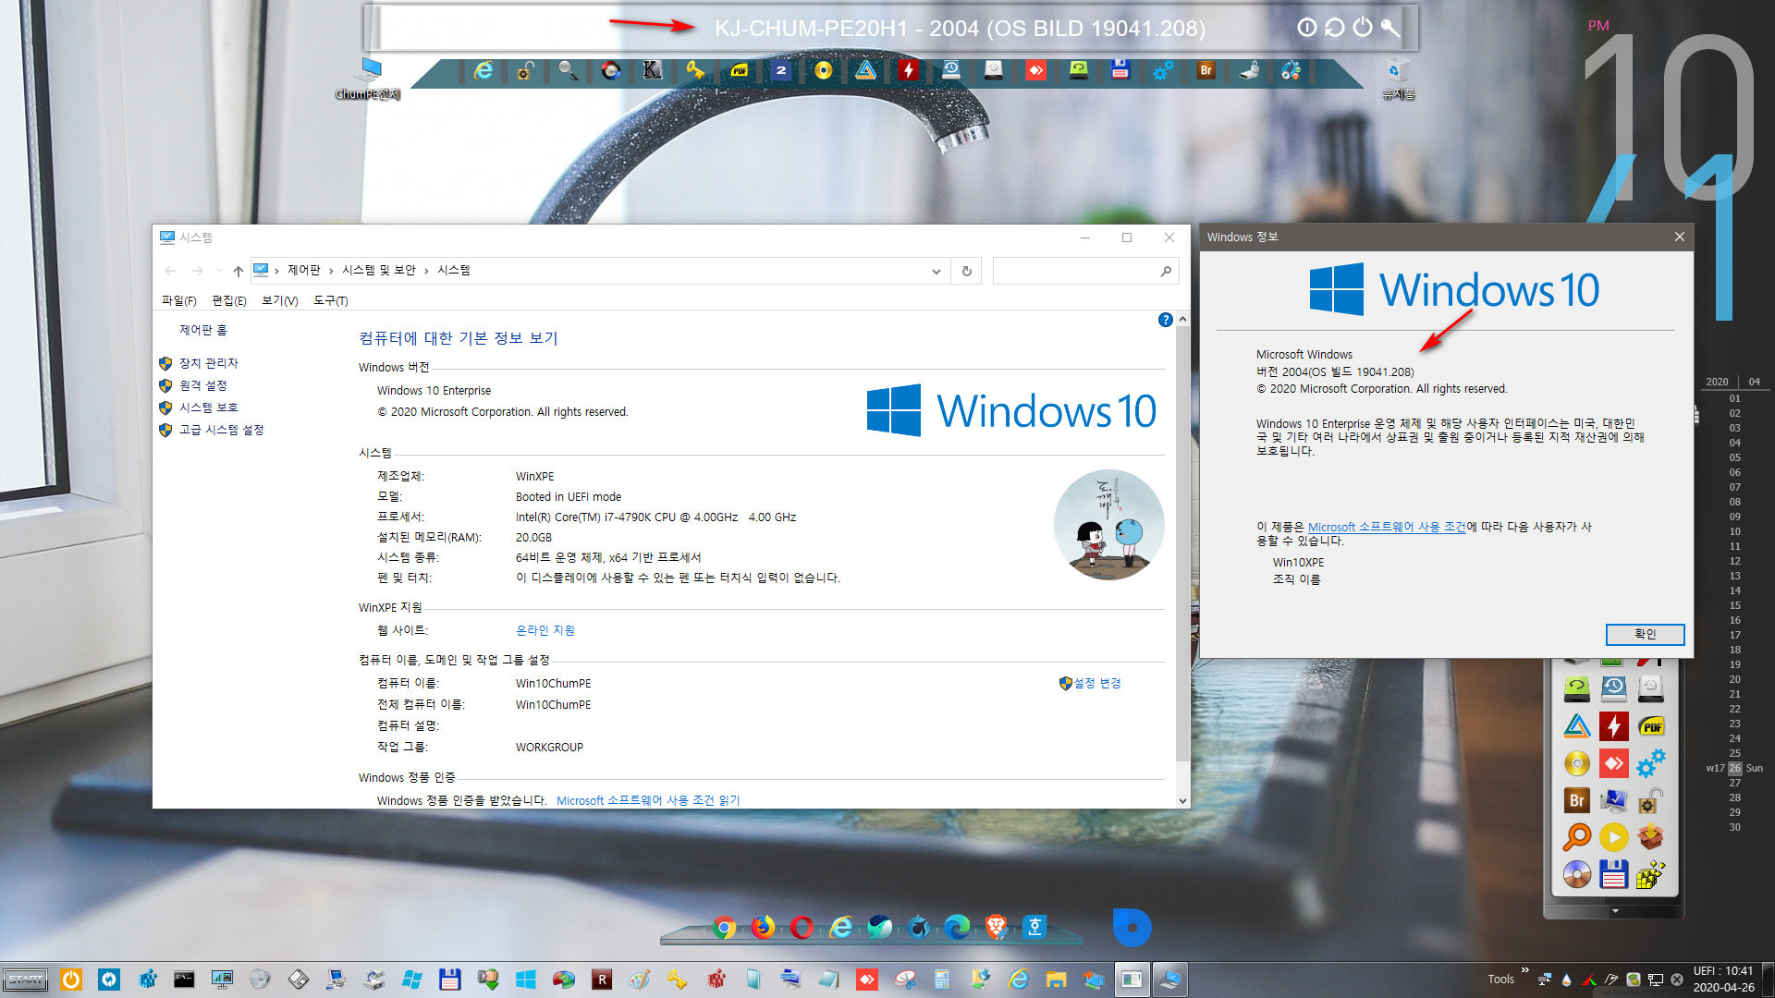This screenshot has width=1775, height=998.
Task: Click the power shutdown icon in title banner
Action: pyautogui.click(x=1363, y=28)
